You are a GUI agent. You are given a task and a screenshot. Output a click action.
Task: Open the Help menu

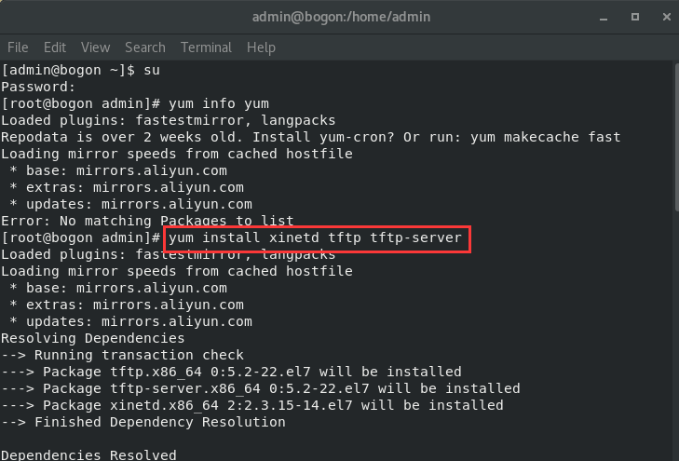point(261,47)
